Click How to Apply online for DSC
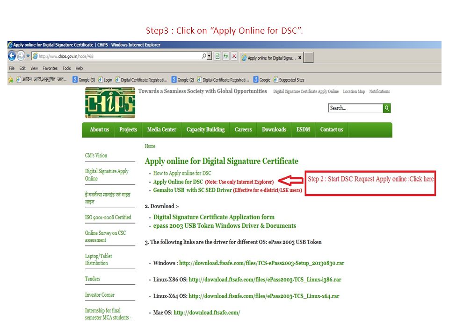449x336 pixels. (x=182, y=173)
